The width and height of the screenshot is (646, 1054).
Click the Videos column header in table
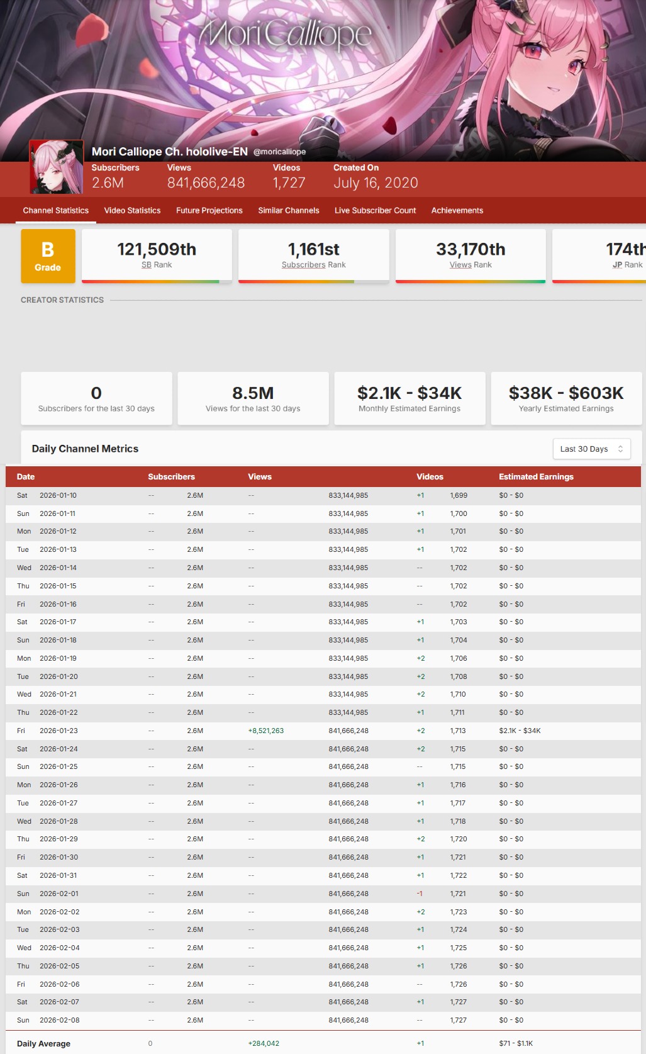430,476
